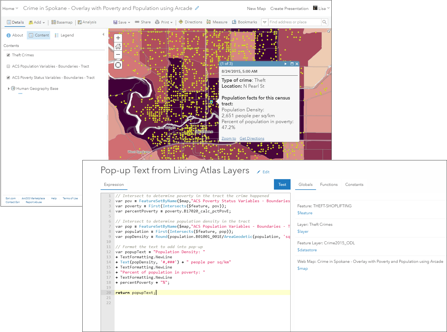Select the highlighted crime point on map

click(x=211, y=102)
